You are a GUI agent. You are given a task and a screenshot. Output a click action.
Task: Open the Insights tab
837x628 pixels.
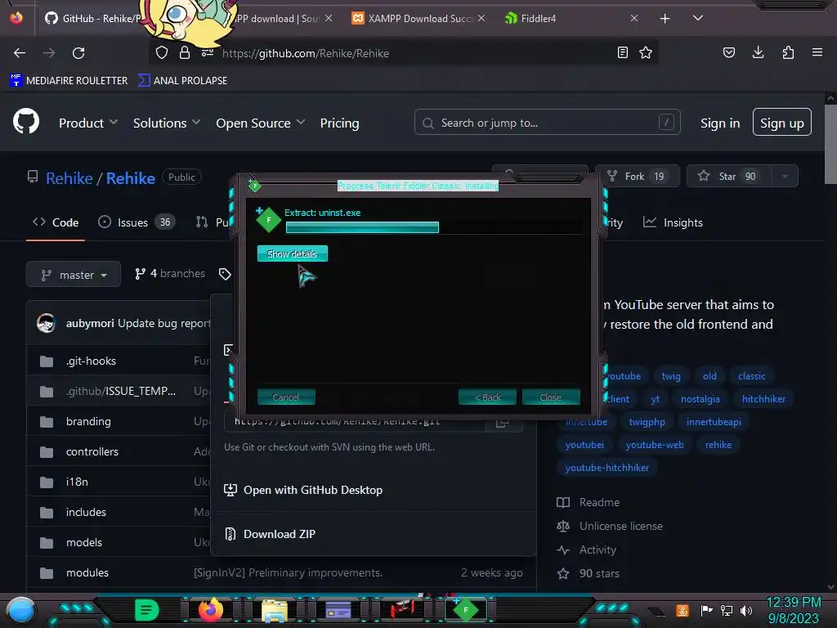(673, 222)
